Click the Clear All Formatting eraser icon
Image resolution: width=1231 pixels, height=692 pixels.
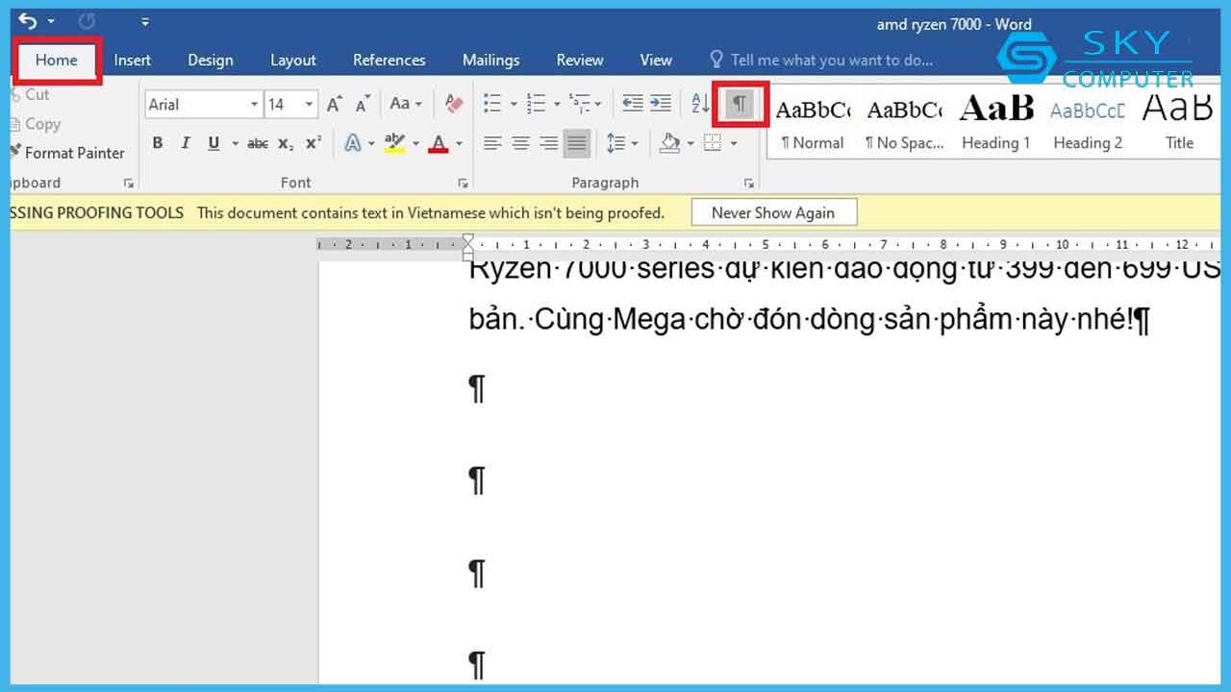coord(454,104)
